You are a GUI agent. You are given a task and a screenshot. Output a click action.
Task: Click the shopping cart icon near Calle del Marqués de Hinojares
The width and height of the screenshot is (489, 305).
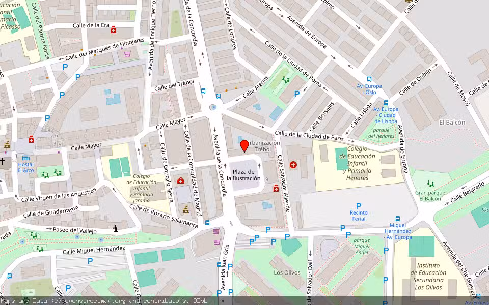pyautogui.click(x=127, y=53)
